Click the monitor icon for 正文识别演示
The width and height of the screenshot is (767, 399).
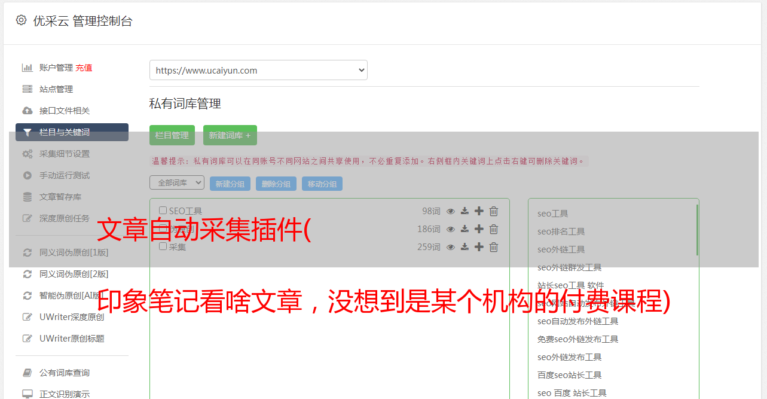click(27, 394)
